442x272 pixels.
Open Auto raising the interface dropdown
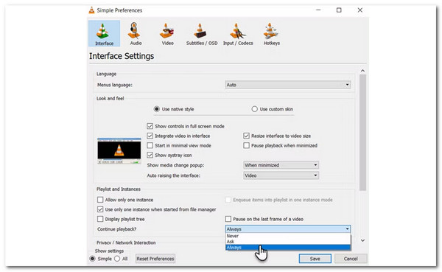281,175
